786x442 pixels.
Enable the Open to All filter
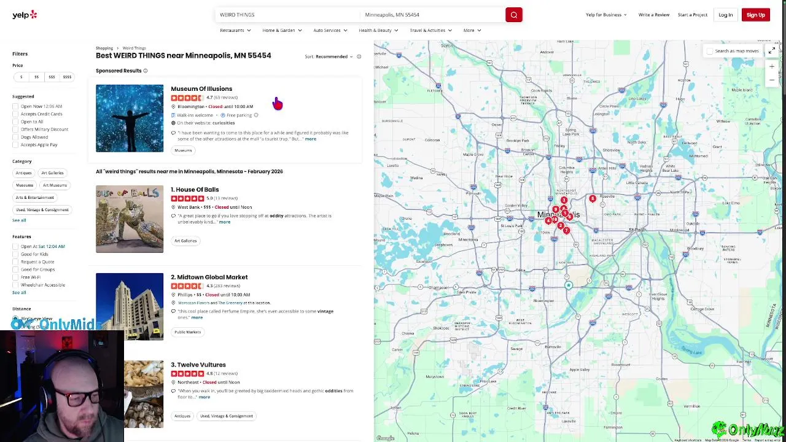pos(15,122)
